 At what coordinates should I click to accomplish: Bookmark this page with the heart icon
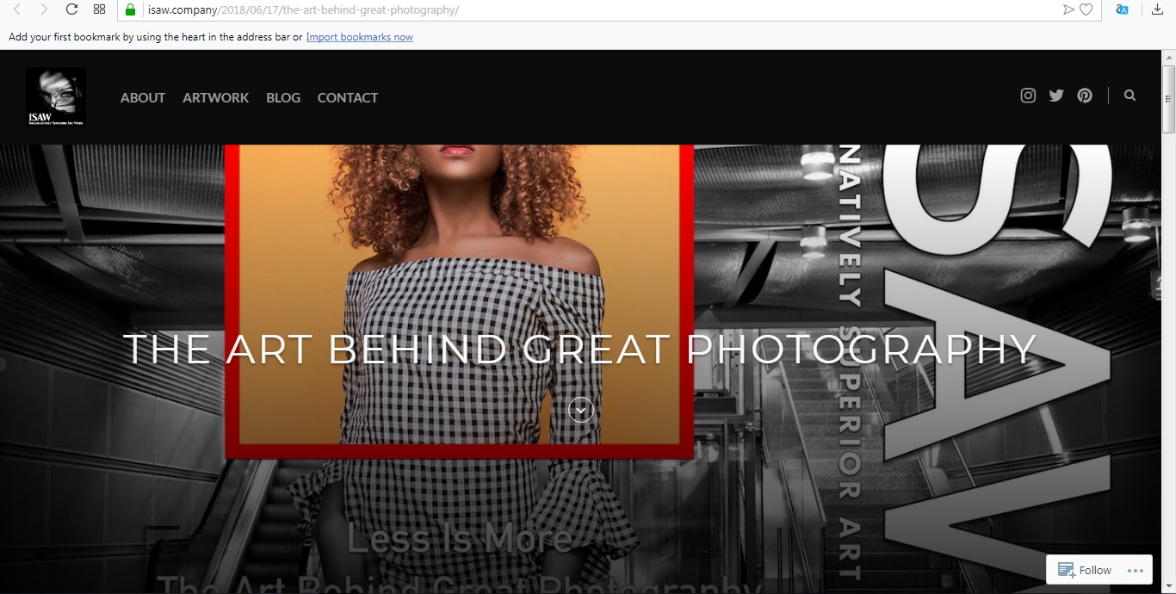(1086, 9)
